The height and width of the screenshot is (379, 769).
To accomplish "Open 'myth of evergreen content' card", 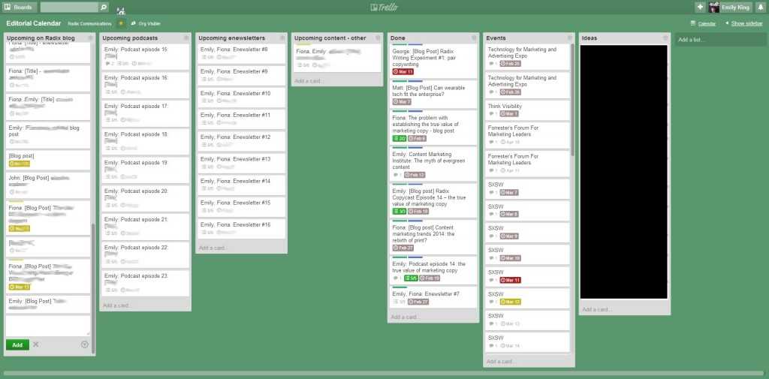I will click(x=433, y=164).
